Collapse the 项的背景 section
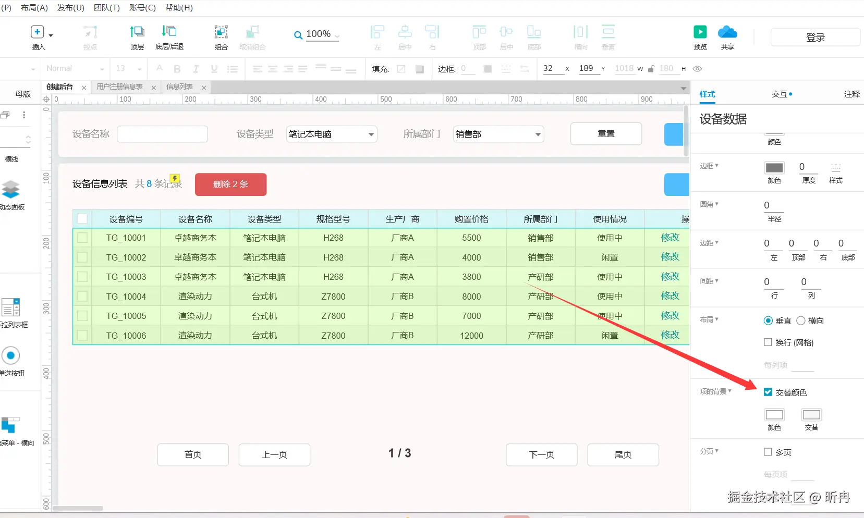Screen dimensions: 864x518 [x=715, y=391]
